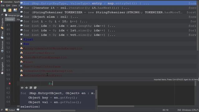This screenshot has height=112, width=199.
Task: Click the New File toolbar icon
Action: click(x=4, y=10)
